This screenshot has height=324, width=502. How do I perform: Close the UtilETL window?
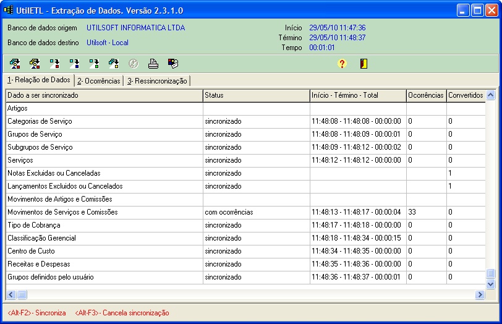coord(491,11)
